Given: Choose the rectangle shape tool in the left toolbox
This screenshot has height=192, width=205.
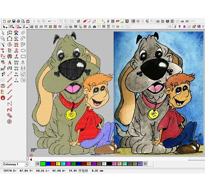Looking at the screenshot, I should 23,57.
